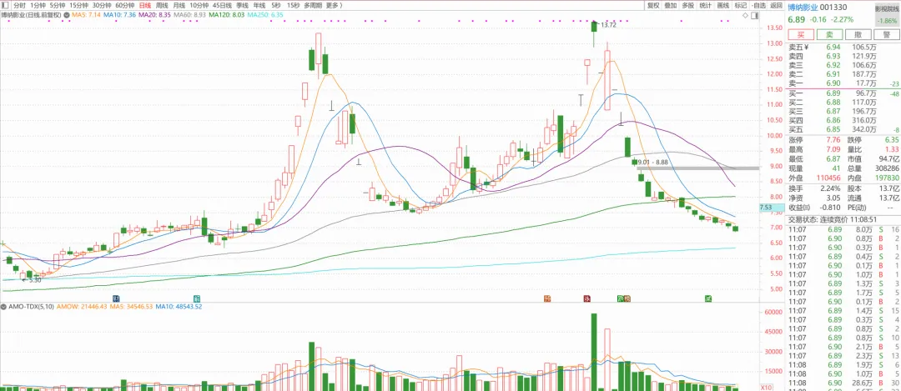Viewport: 901px width, 391px height.
Task: Select the 月线 monthly chart tab
Action: coord(179,5)
